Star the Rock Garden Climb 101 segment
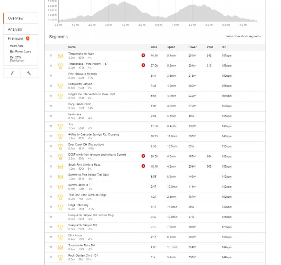281x265 pixels. (51, 257)
